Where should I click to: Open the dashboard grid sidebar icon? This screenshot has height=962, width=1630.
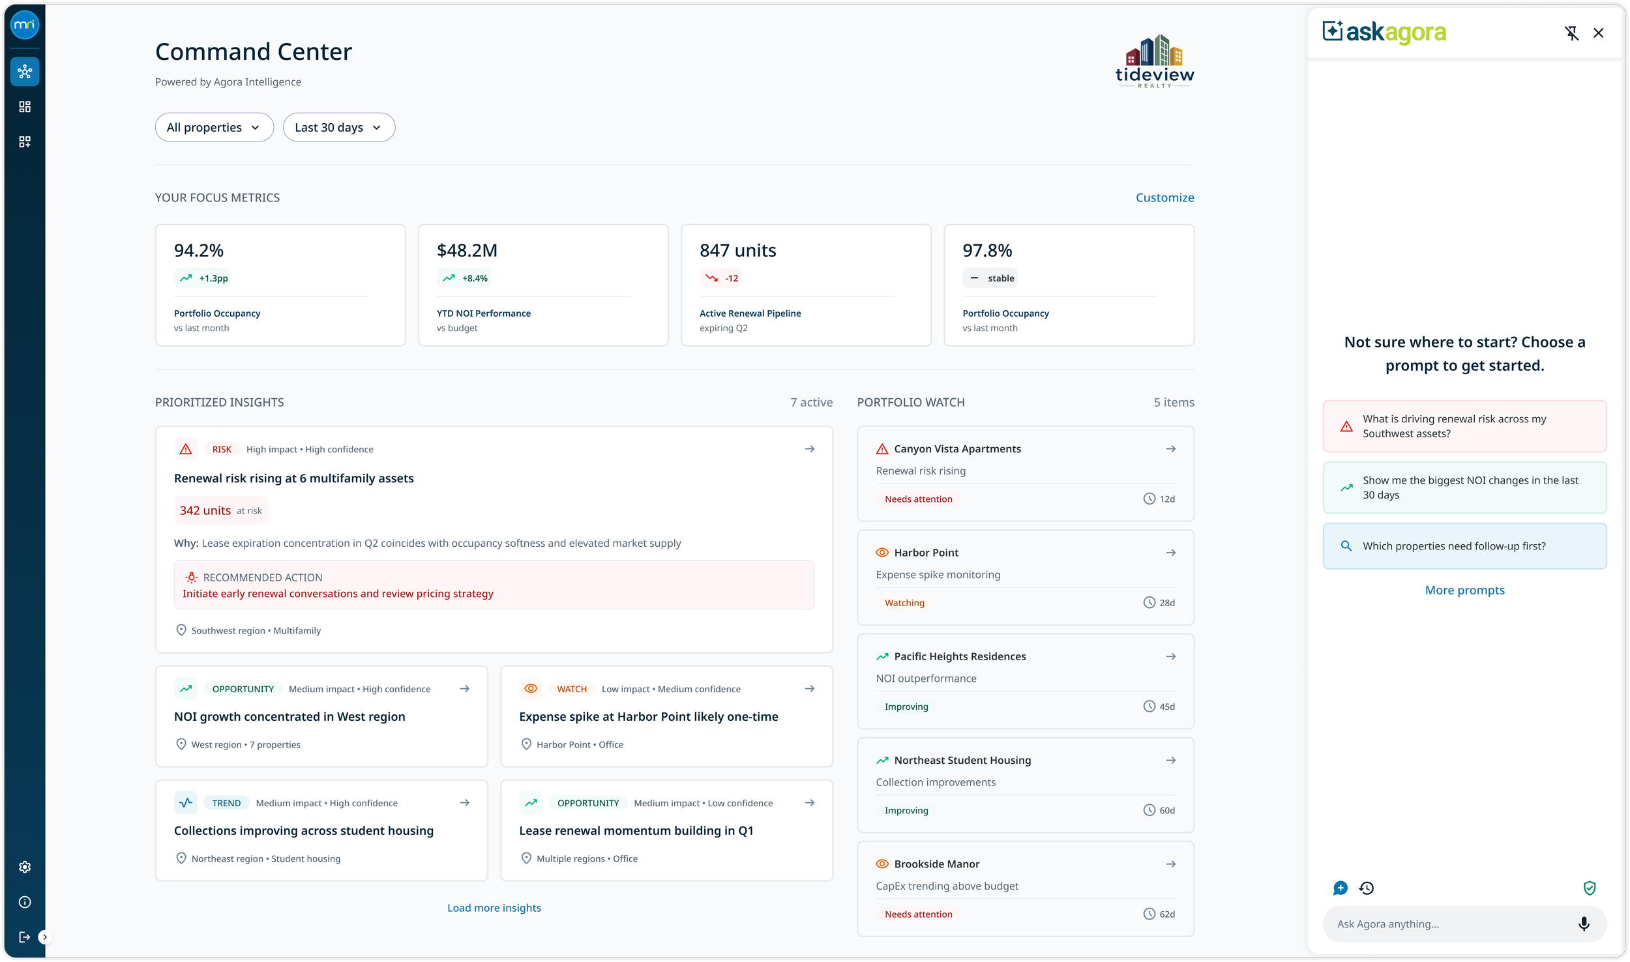pyautogui.click(x=25, y=107)
